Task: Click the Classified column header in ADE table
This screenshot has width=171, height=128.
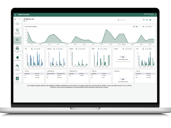Action: [138, 74]
